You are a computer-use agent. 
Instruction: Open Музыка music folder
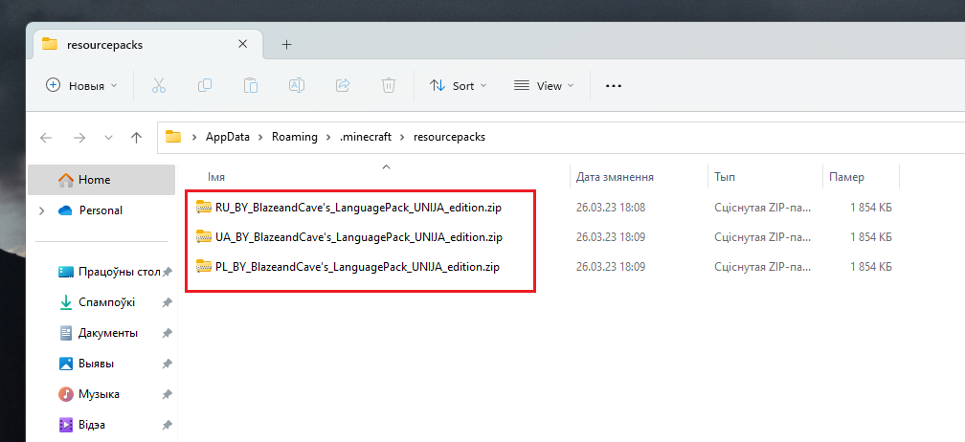point(101,394)
